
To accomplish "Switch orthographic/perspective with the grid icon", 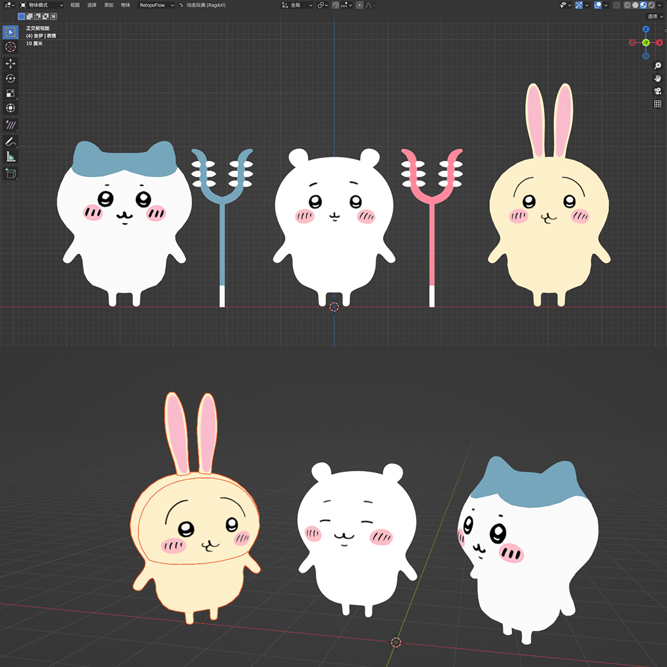I will [x=658, y=104].
